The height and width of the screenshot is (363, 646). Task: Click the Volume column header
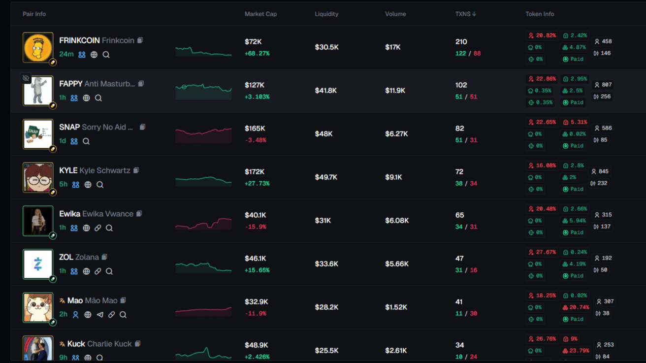coord(395,14)
